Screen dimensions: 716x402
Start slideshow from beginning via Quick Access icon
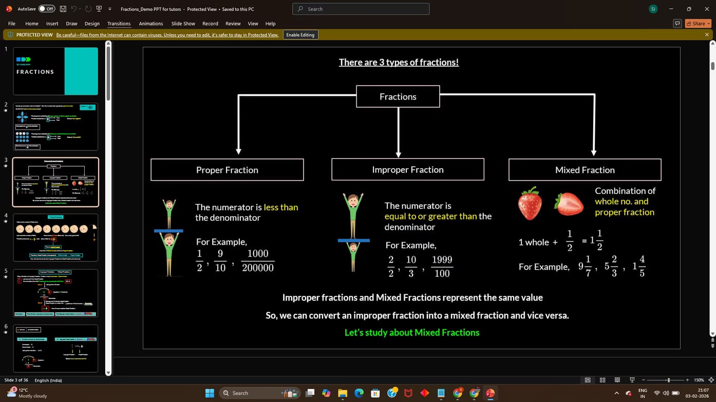[99, 9]
